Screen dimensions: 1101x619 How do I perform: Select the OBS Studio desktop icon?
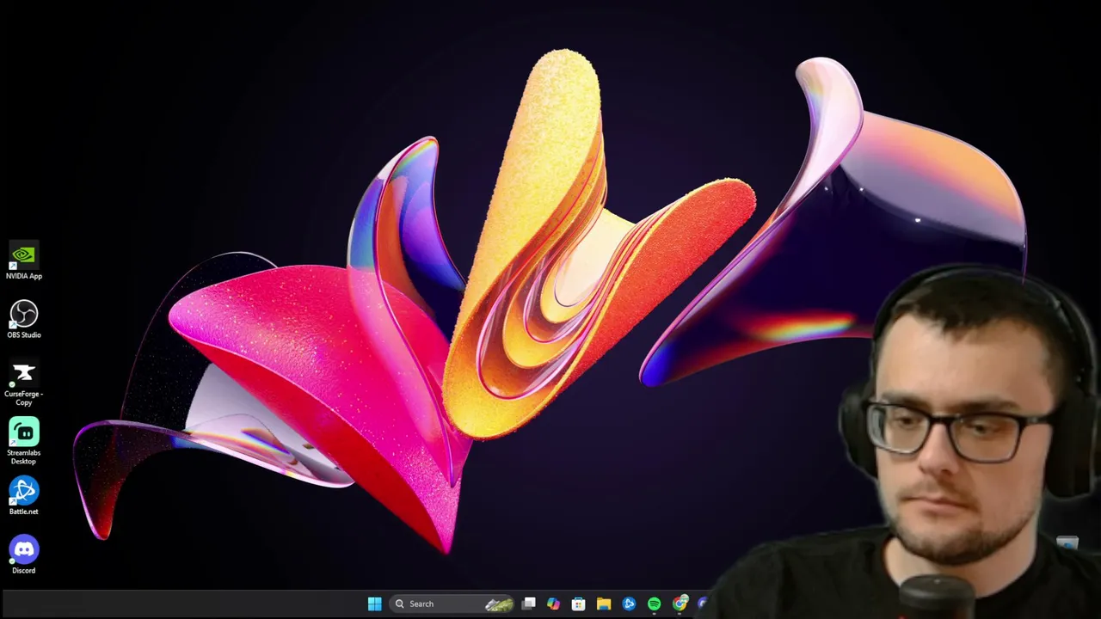click(x=23, y=319)
